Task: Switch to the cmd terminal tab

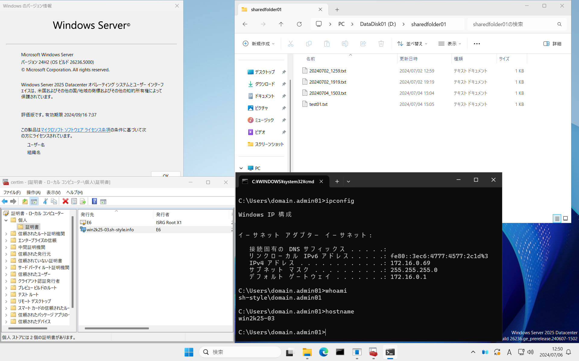Action: pyautogui.click(x=282, y=181)
